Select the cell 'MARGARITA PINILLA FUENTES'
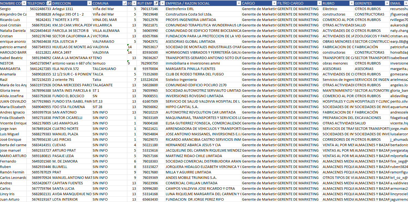408x202 pixels. pyautogui.click(x=203, y=69)
